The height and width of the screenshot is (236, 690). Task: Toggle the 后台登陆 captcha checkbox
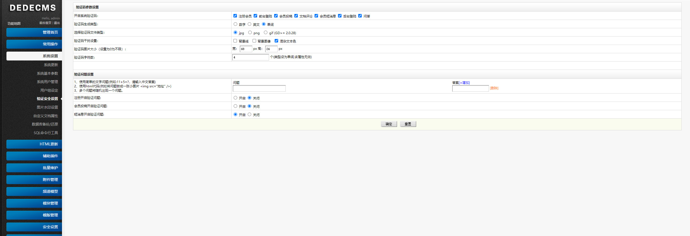coord(340,16)
